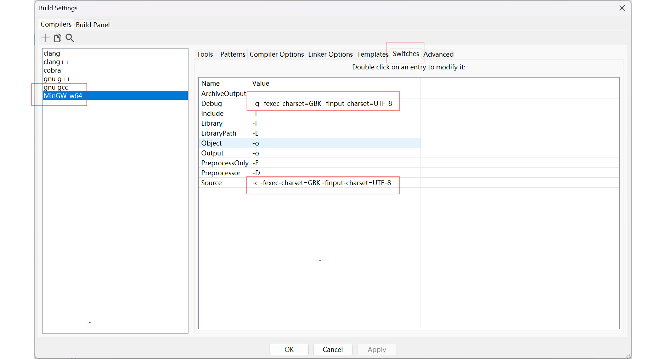This screenshot has height=359, width=666.
Task: Click the Debug value -g -fexec-charset=GBK
Action: 322,103
